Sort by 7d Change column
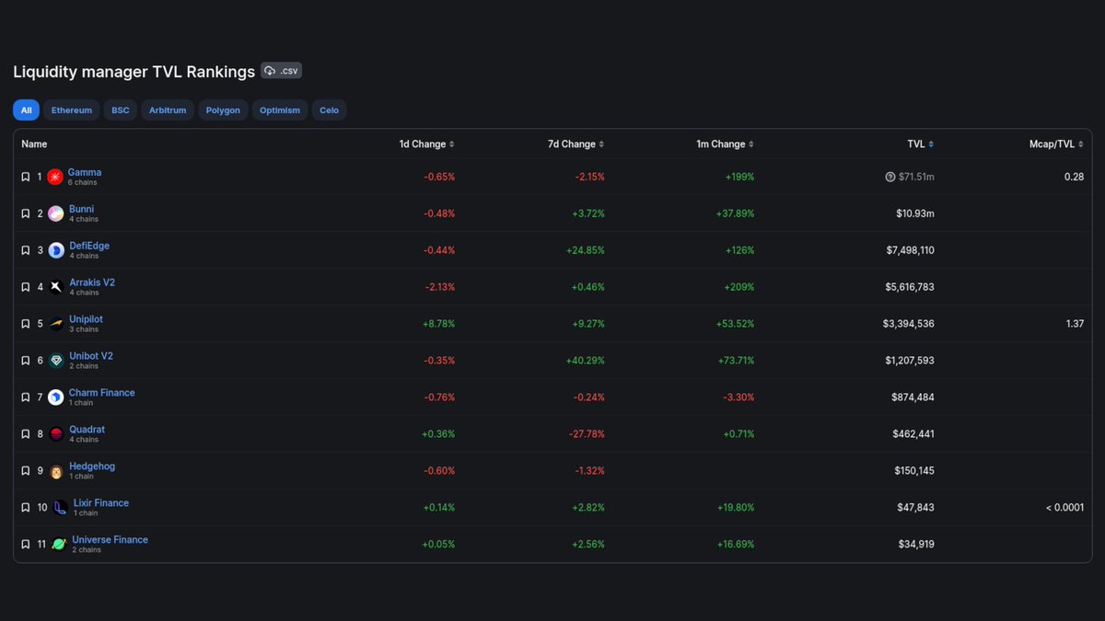This screenshot has width=1105, height=621. [576, 144]
